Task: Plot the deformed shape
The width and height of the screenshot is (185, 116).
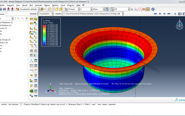Action: 36,28
